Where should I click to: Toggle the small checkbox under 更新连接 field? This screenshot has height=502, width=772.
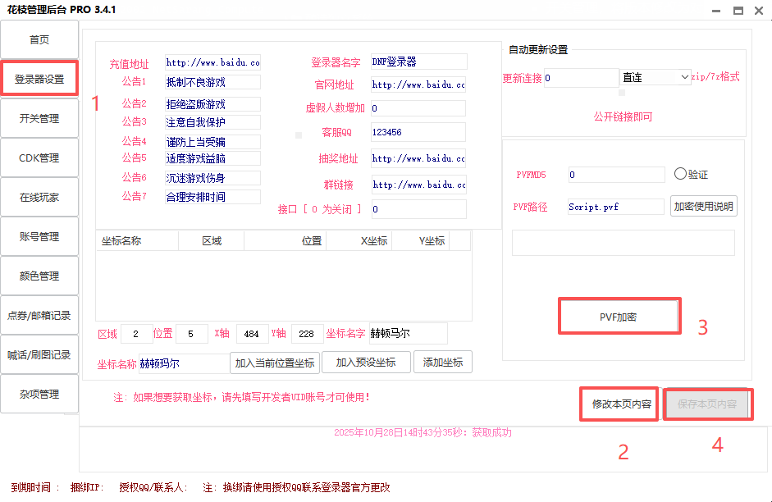tap(621, 93)
